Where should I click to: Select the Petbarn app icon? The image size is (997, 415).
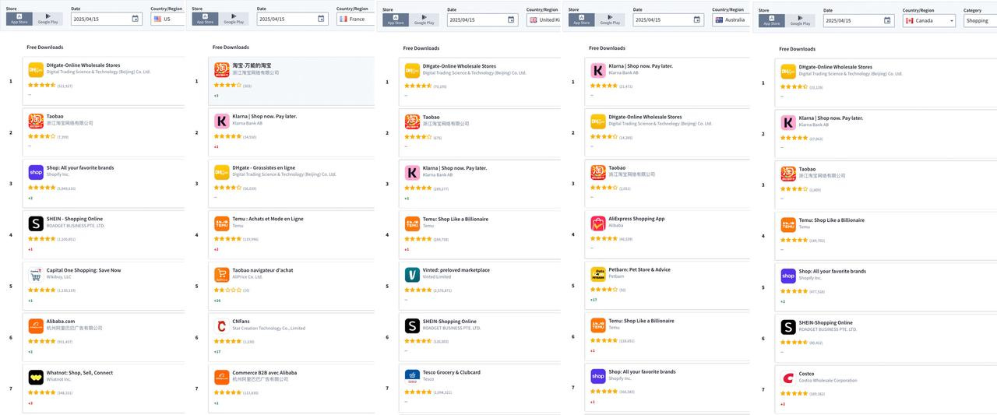click(x=598, y=274)
